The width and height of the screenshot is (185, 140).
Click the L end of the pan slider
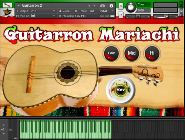point(127,17)
